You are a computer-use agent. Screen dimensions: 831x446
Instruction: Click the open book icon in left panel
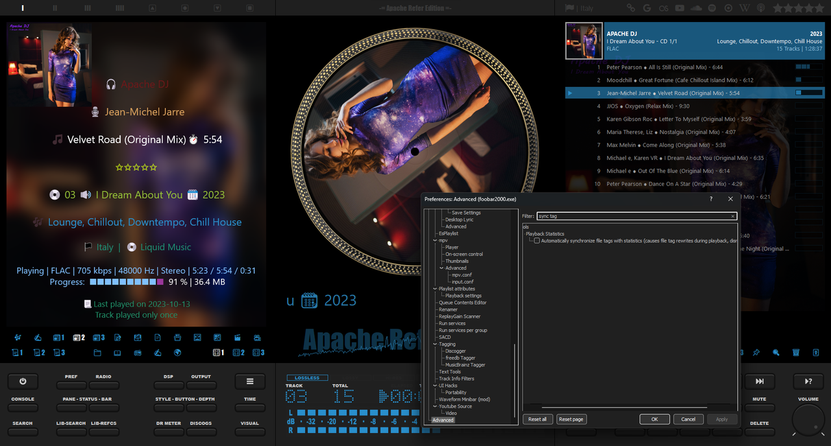[118, 353]
